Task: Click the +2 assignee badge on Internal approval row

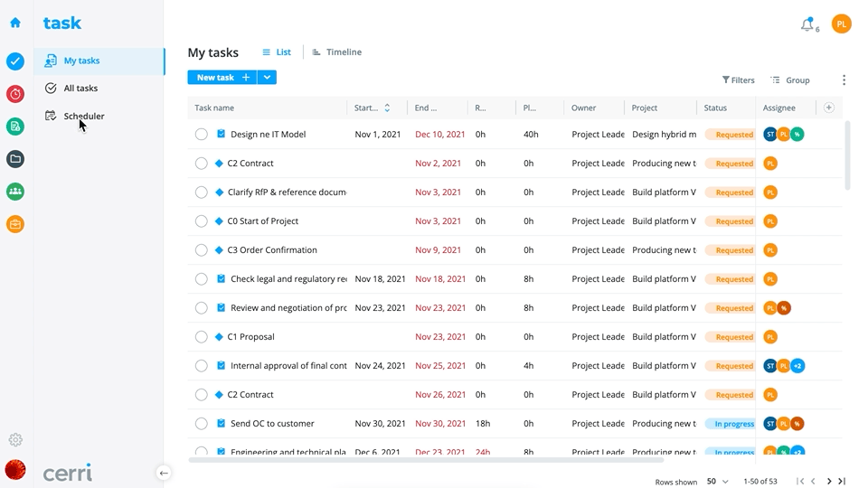Action: coord(797,366)
